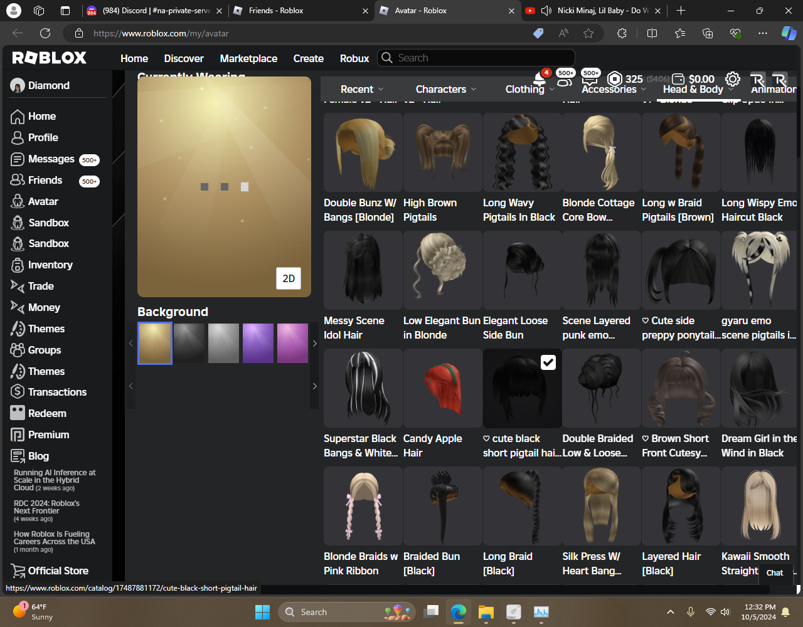Viewport: 803px width, 627px height.
Task: Refresh the page in Edge
Action: click(45, 33)
